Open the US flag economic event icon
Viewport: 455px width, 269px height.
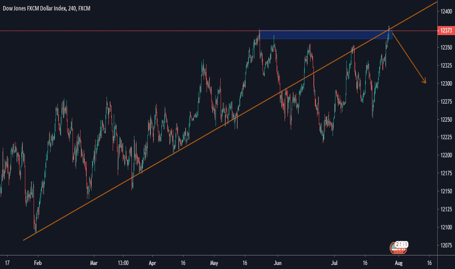click(x=398, y=248)
